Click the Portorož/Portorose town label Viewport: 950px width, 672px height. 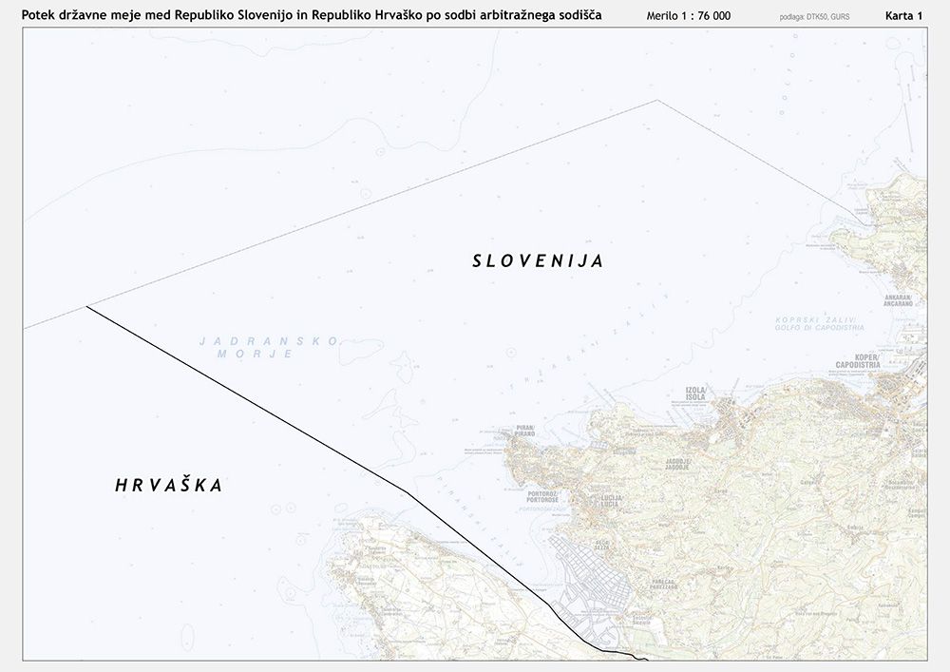pyautogui.click(x=541, y=498)
